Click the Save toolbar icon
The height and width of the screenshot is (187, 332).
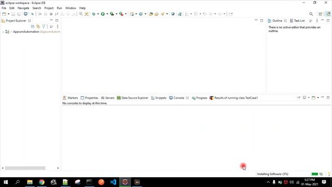click(13, 14)
